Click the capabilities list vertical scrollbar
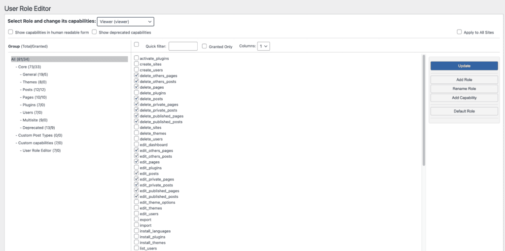The height and width of the screenshot is (251, 505). 424,110
